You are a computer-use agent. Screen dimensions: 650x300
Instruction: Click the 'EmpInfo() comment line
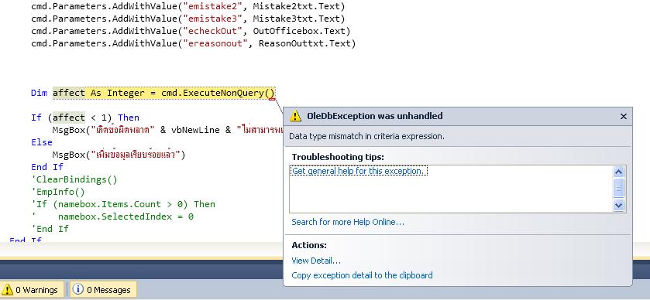click(x=58, y=192)
